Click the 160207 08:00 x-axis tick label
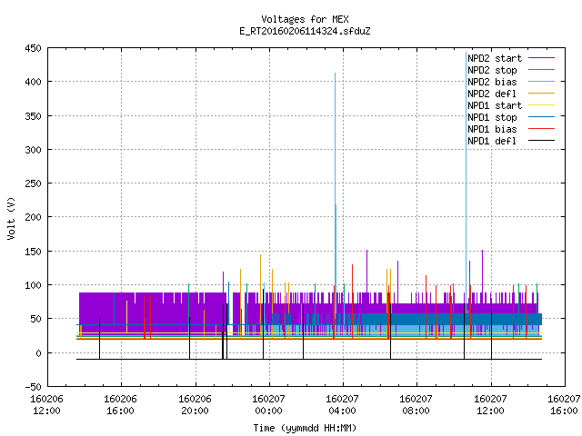 [416, 405]
